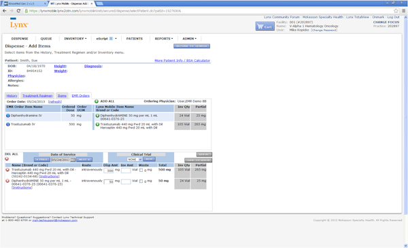This screenshot has height=248, width=408.
Task: Click the browser address bar
Action: click(x=208, y=11)
